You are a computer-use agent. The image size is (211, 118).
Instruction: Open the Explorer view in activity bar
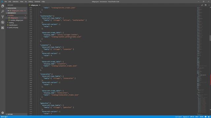[x=3, y=6]
